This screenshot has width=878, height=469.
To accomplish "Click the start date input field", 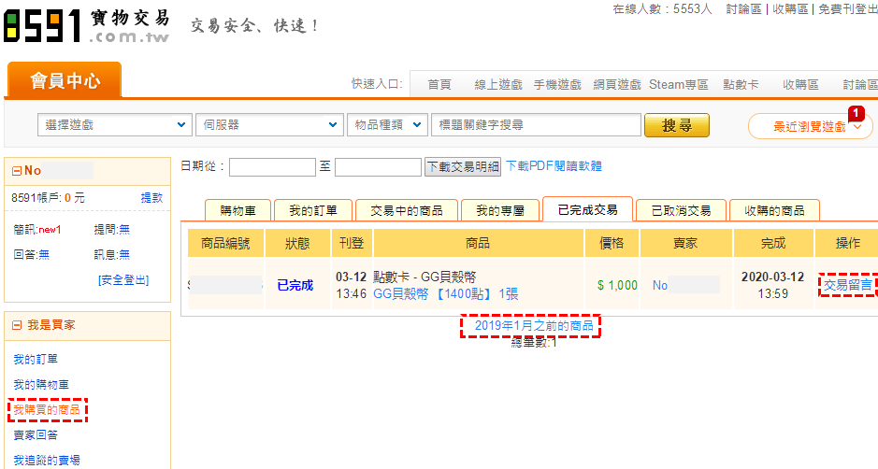I will tap(272, 167).
